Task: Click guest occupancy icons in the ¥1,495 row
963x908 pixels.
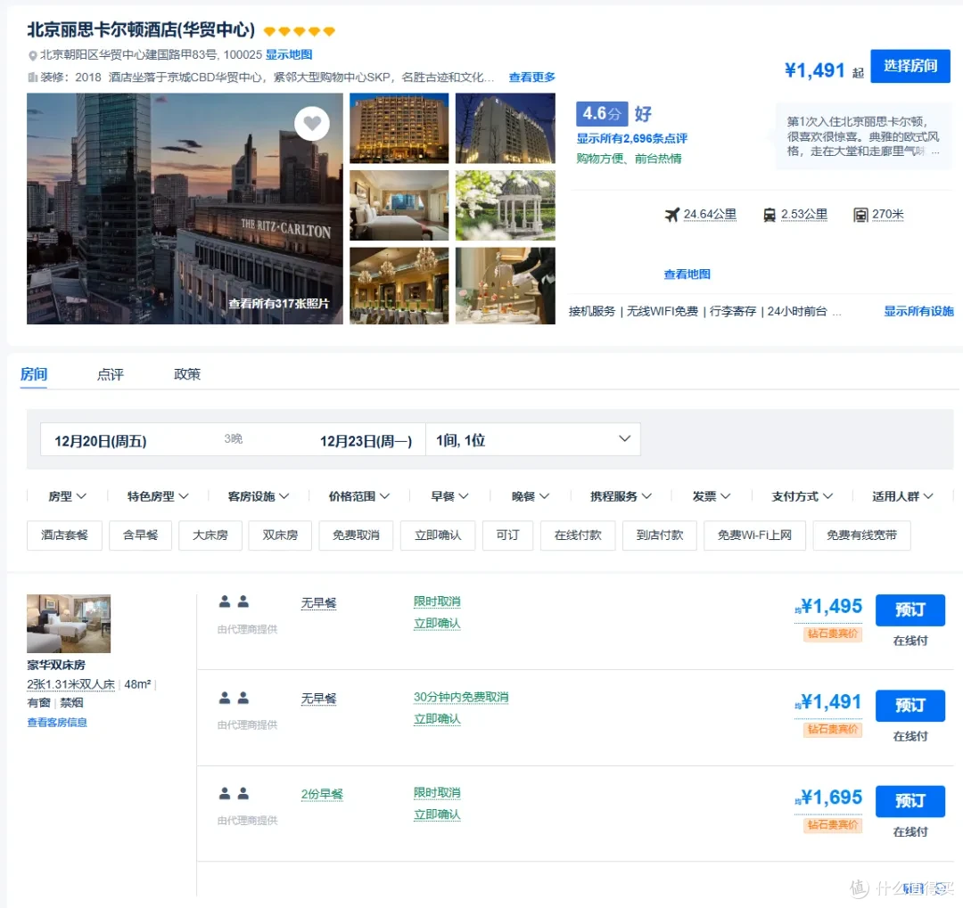Action: coord(234,601)
